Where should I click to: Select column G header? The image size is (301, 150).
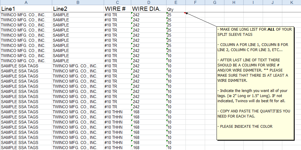(x=215, y=2)
